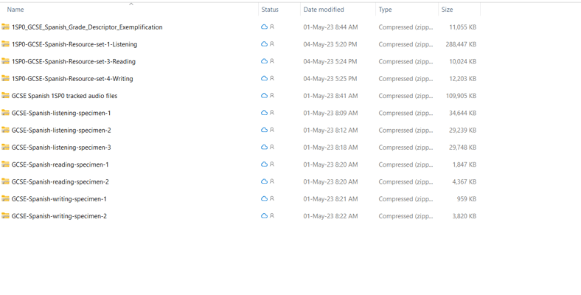Click cloud status icon for tracked audio files
581x295 pixels.
click(x=264, y=96)
